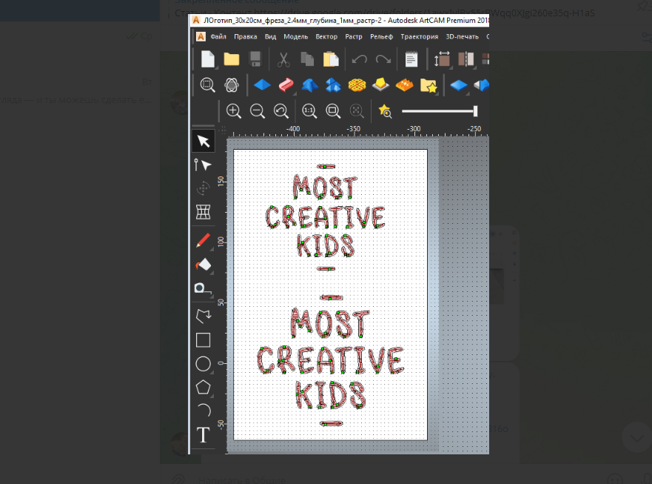Click the star magnifier highlight icon
The width and height of the screenshot is (652, 484).
[385, 111]
